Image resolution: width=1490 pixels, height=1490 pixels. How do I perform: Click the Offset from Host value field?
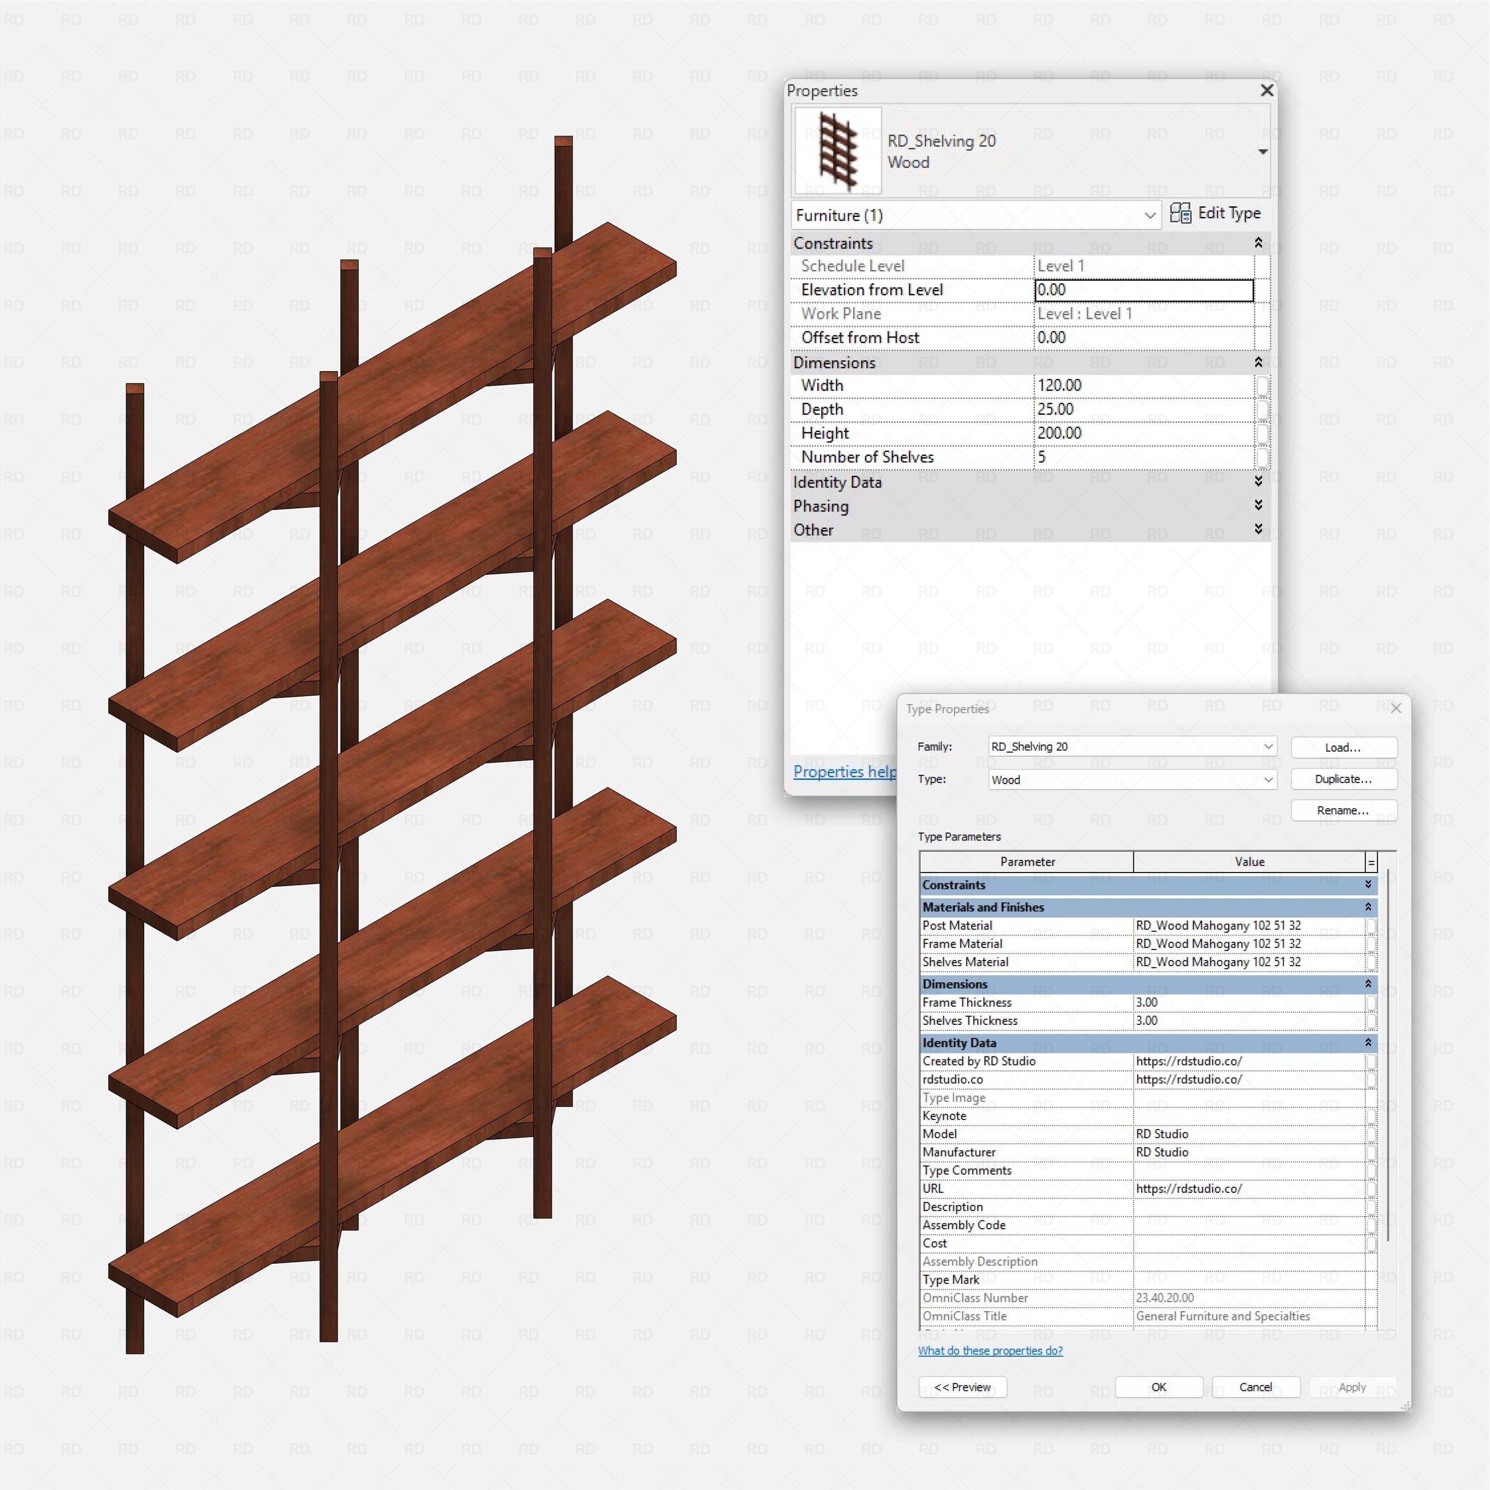click(1144, 338)
